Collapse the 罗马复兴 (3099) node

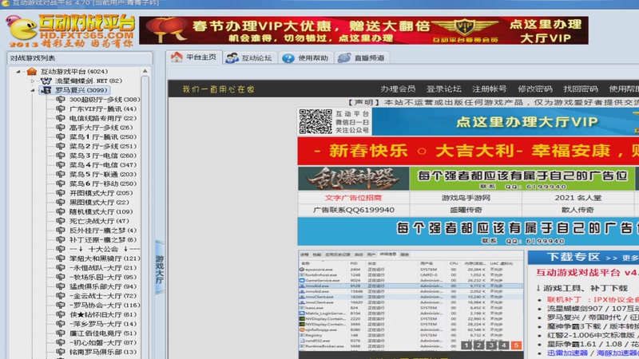pyautogui.click(x=33, y=90)
